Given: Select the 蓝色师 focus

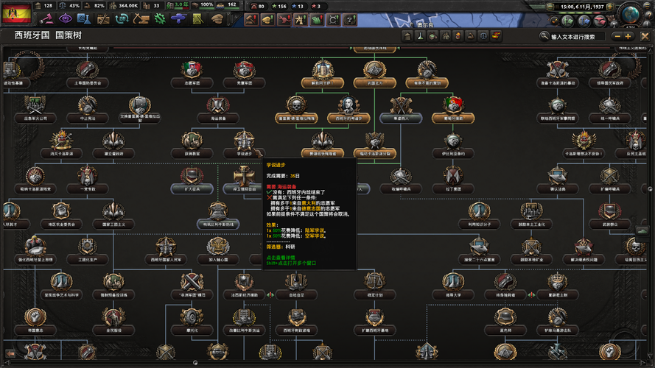Looking at the screenshot, I should pos(505,321).
